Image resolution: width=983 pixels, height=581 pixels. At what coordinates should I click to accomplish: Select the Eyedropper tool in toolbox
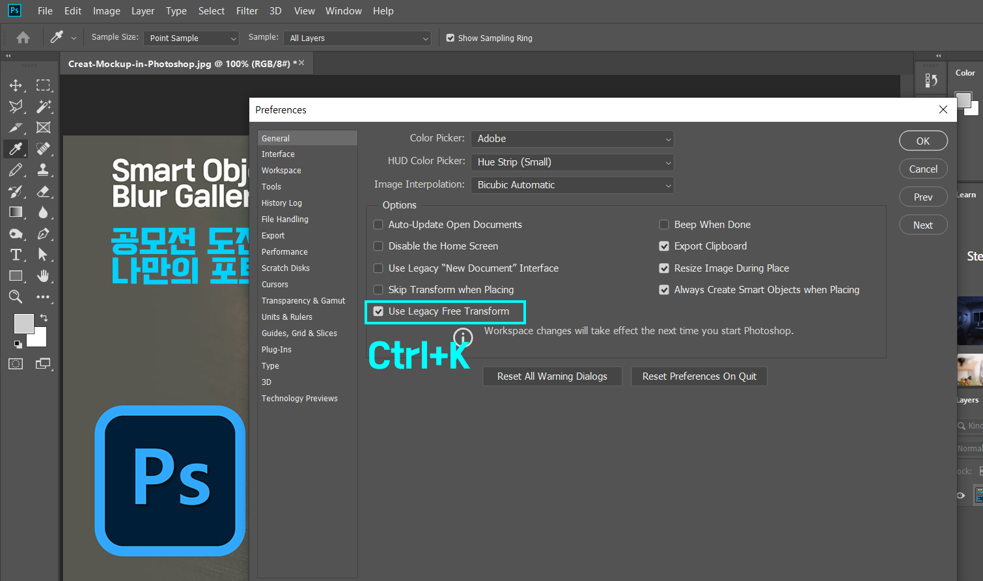[x=16, y=149]
